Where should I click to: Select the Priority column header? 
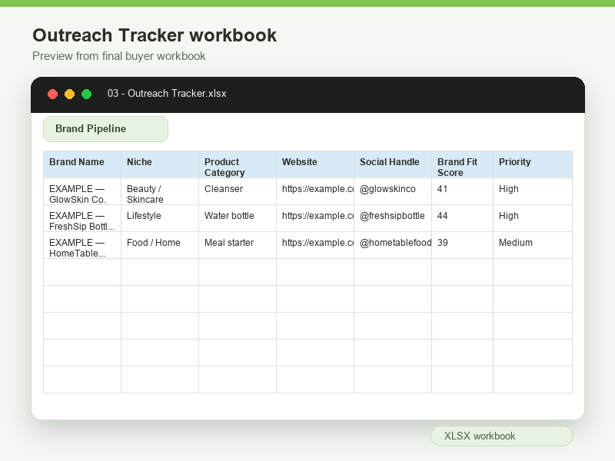533,164
